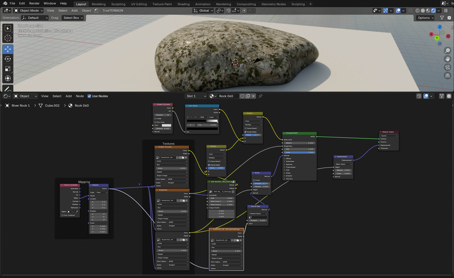Screen dimensions: 454x278
Task: Activate the 3D Cursor tool
Action: click(x=8, y=38)
